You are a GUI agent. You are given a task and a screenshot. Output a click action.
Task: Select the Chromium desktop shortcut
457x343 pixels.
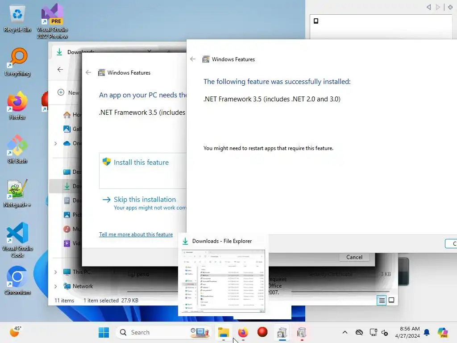(x=17, y=280)
